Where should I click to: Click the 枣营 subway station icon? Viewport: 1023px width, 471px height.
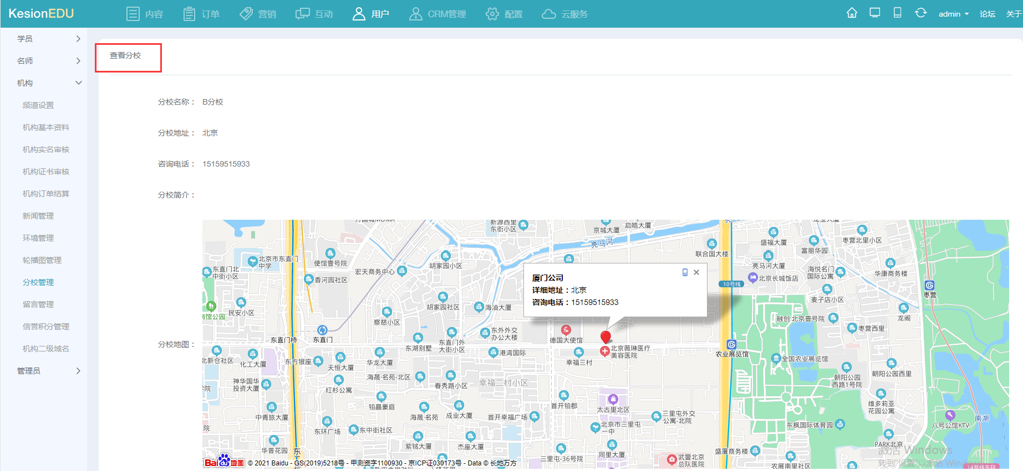930,286
